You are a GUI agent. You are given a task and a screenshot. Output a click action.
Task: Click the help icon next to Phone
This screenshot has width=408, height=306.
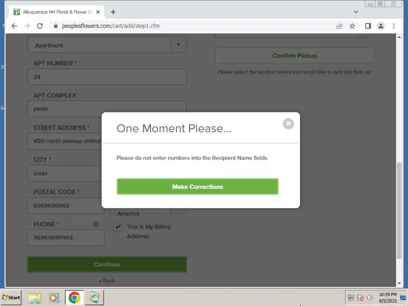point(96,224)
